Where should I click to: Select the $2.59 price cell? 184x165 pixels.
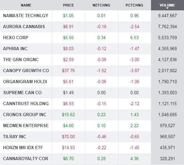pos(69,60)
